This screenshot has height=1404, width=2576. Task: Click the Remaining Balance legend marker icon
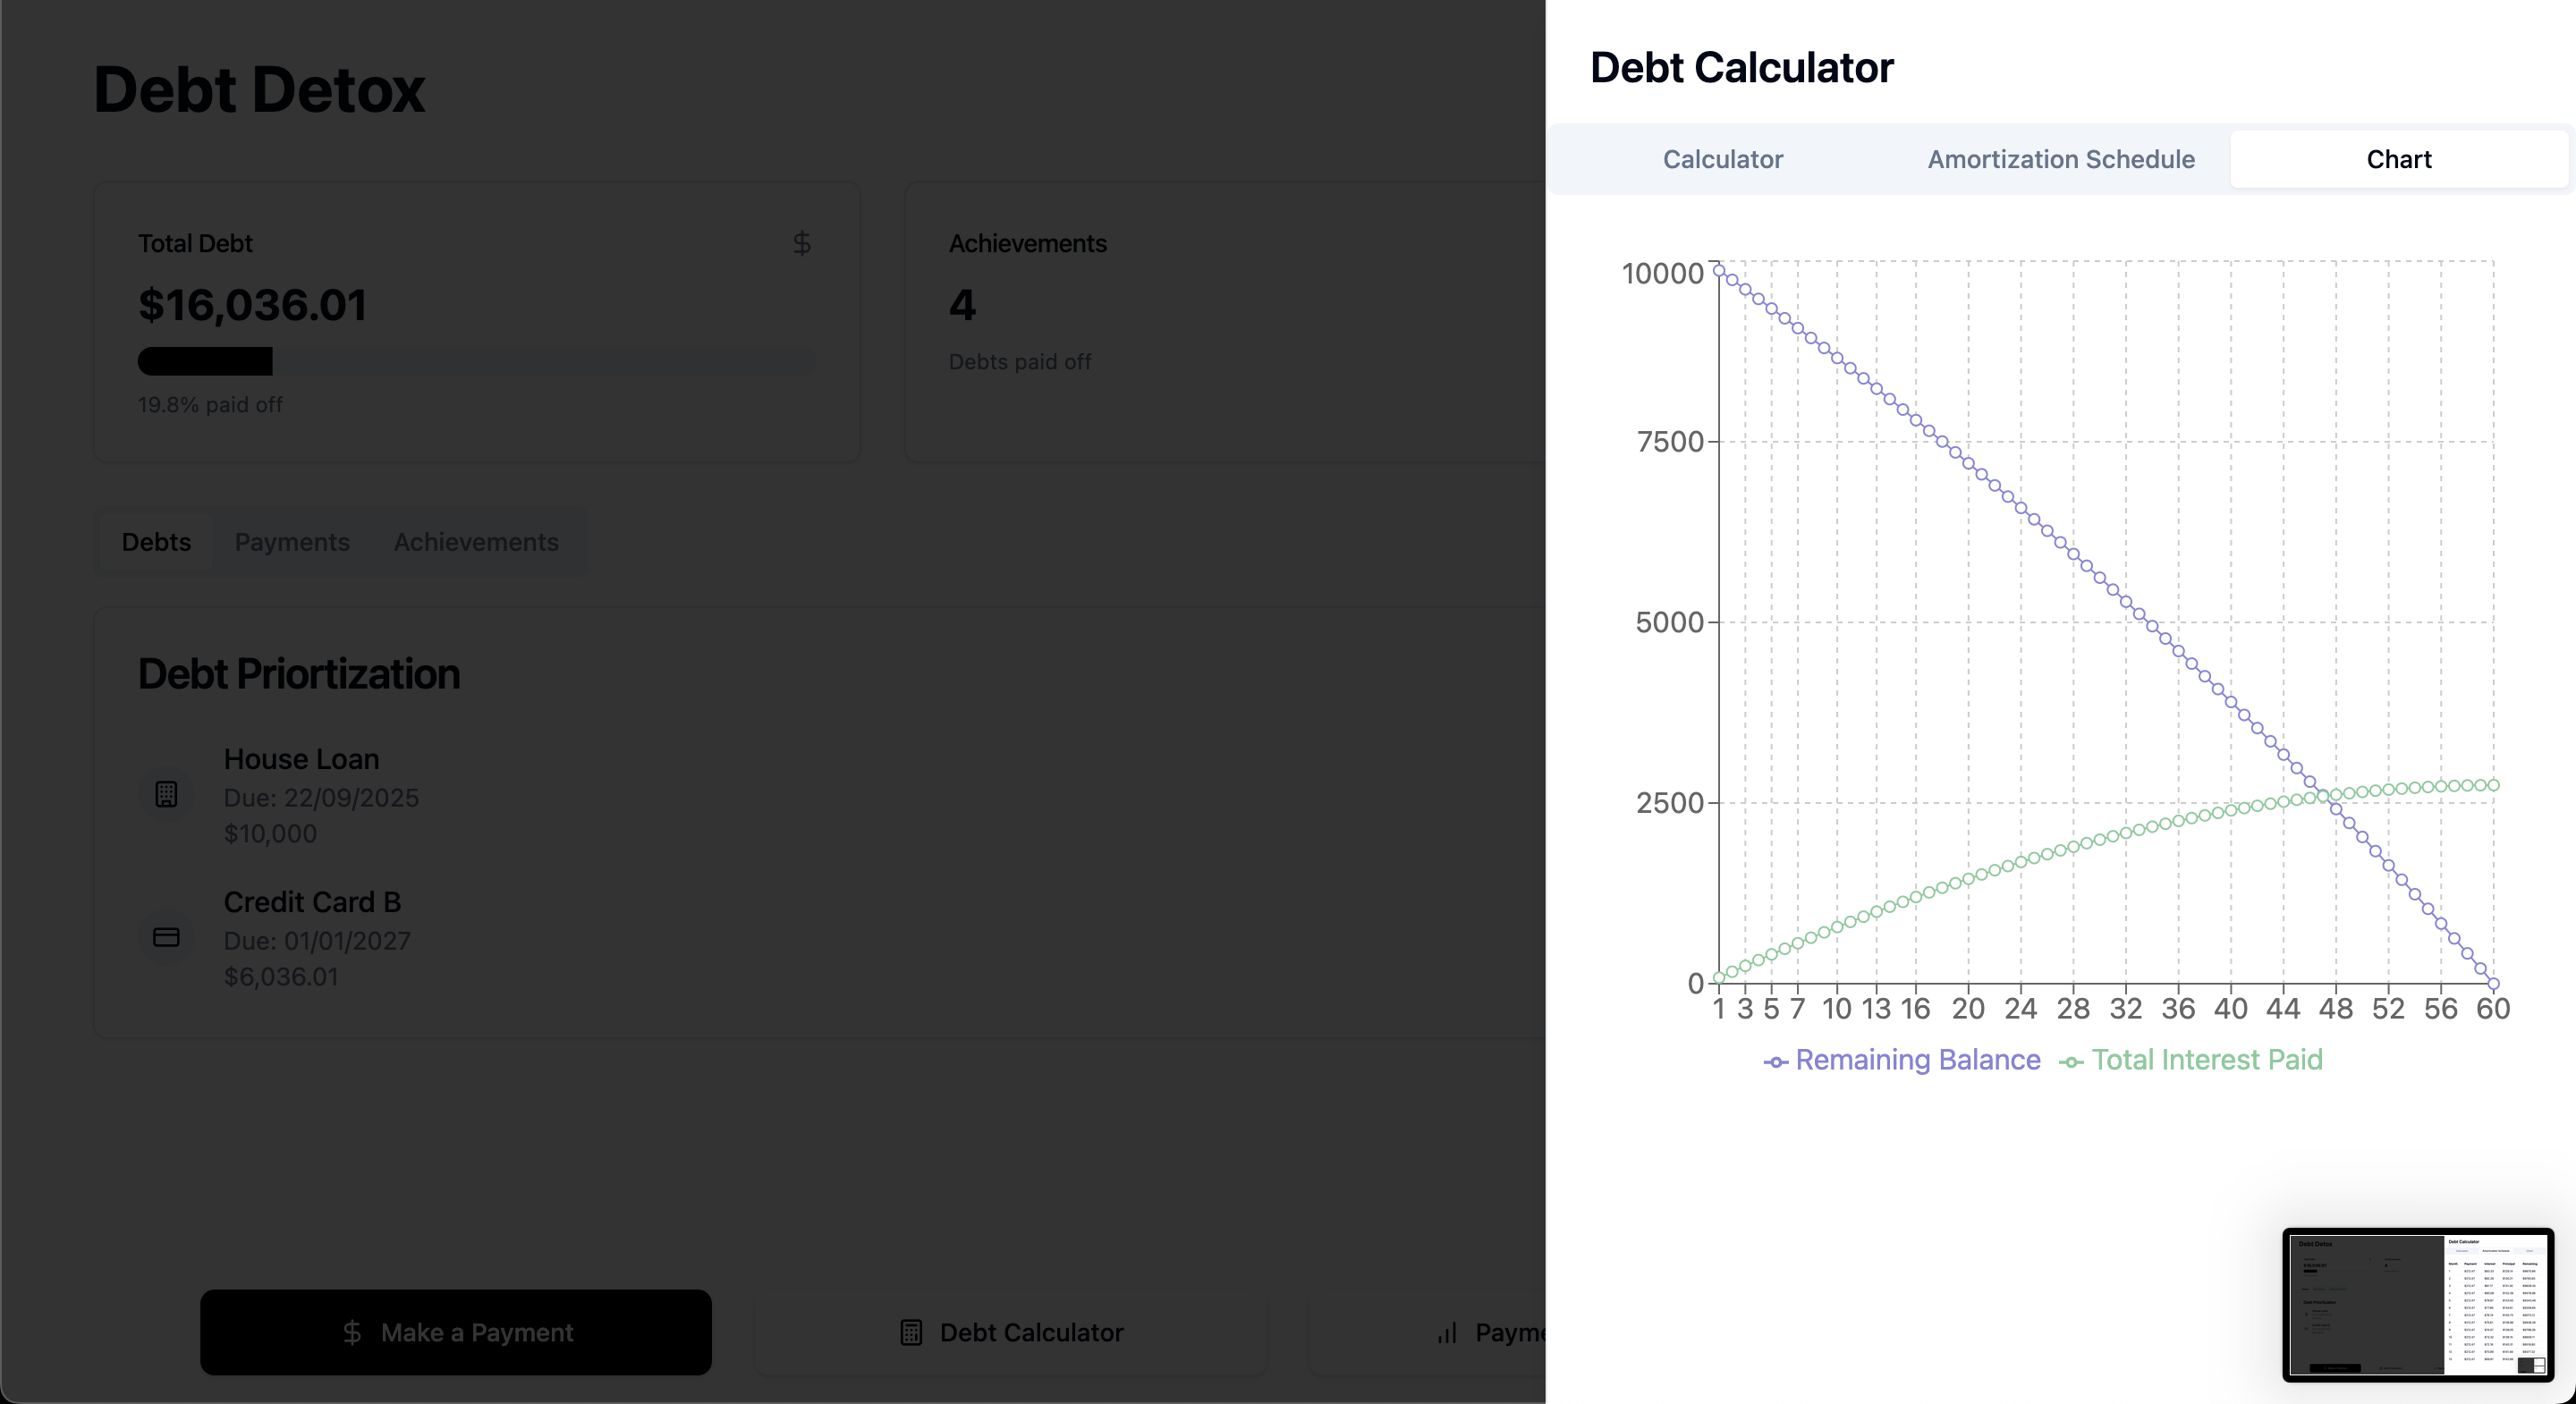1775,1062
